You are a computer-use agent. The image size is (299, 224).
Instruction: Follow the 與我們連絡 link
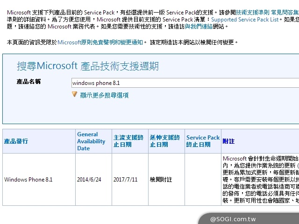tap(199, 27)
